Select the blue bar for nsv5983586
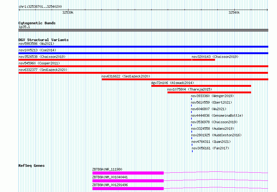Screen dimensions: 277x192 (143, 47)
